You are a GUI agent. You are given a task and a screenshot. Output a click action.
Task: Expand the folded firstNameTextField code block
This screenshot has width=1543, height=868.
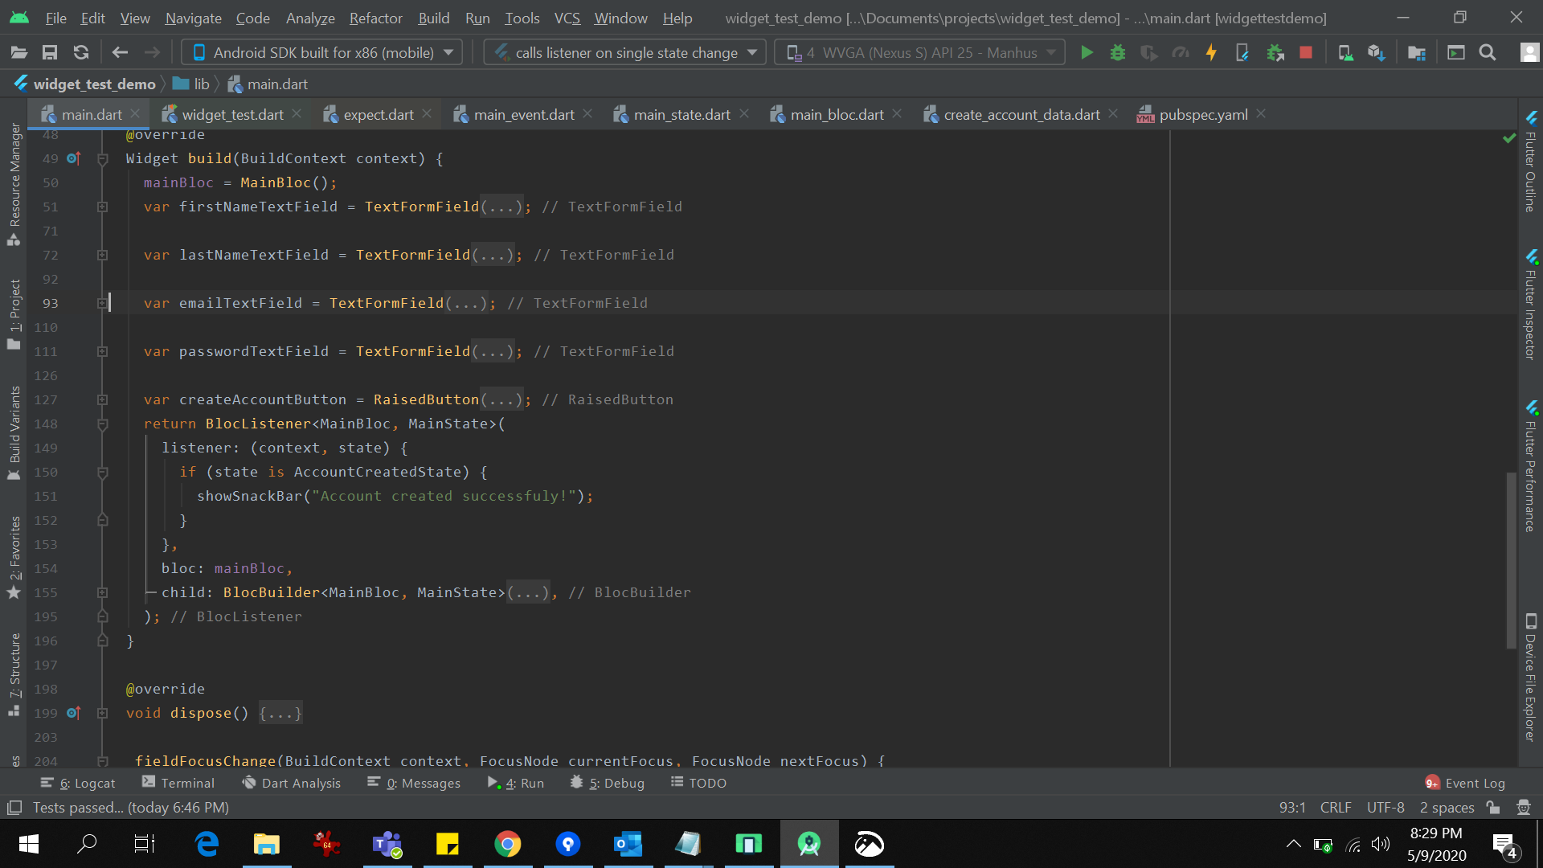point(102,207)
